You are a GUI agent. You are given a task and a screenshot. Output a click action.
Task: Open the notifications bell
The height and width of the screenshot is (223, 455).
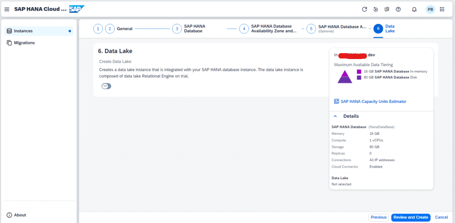tap(415, 9)
